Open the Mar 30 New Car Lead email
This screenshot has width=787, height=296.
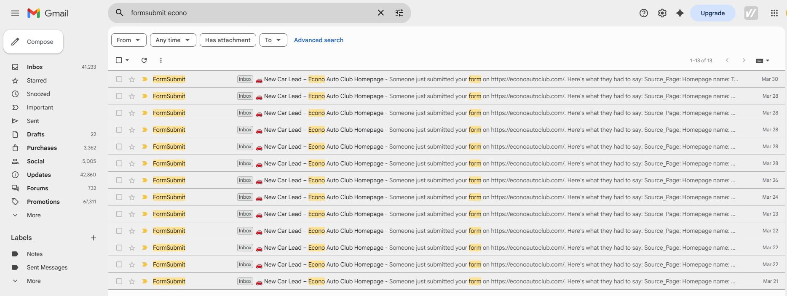447,79
